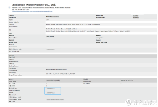The image size is (158, 107).
Task: Select the "E-Mail" label
Action: [x=13, y=102]
